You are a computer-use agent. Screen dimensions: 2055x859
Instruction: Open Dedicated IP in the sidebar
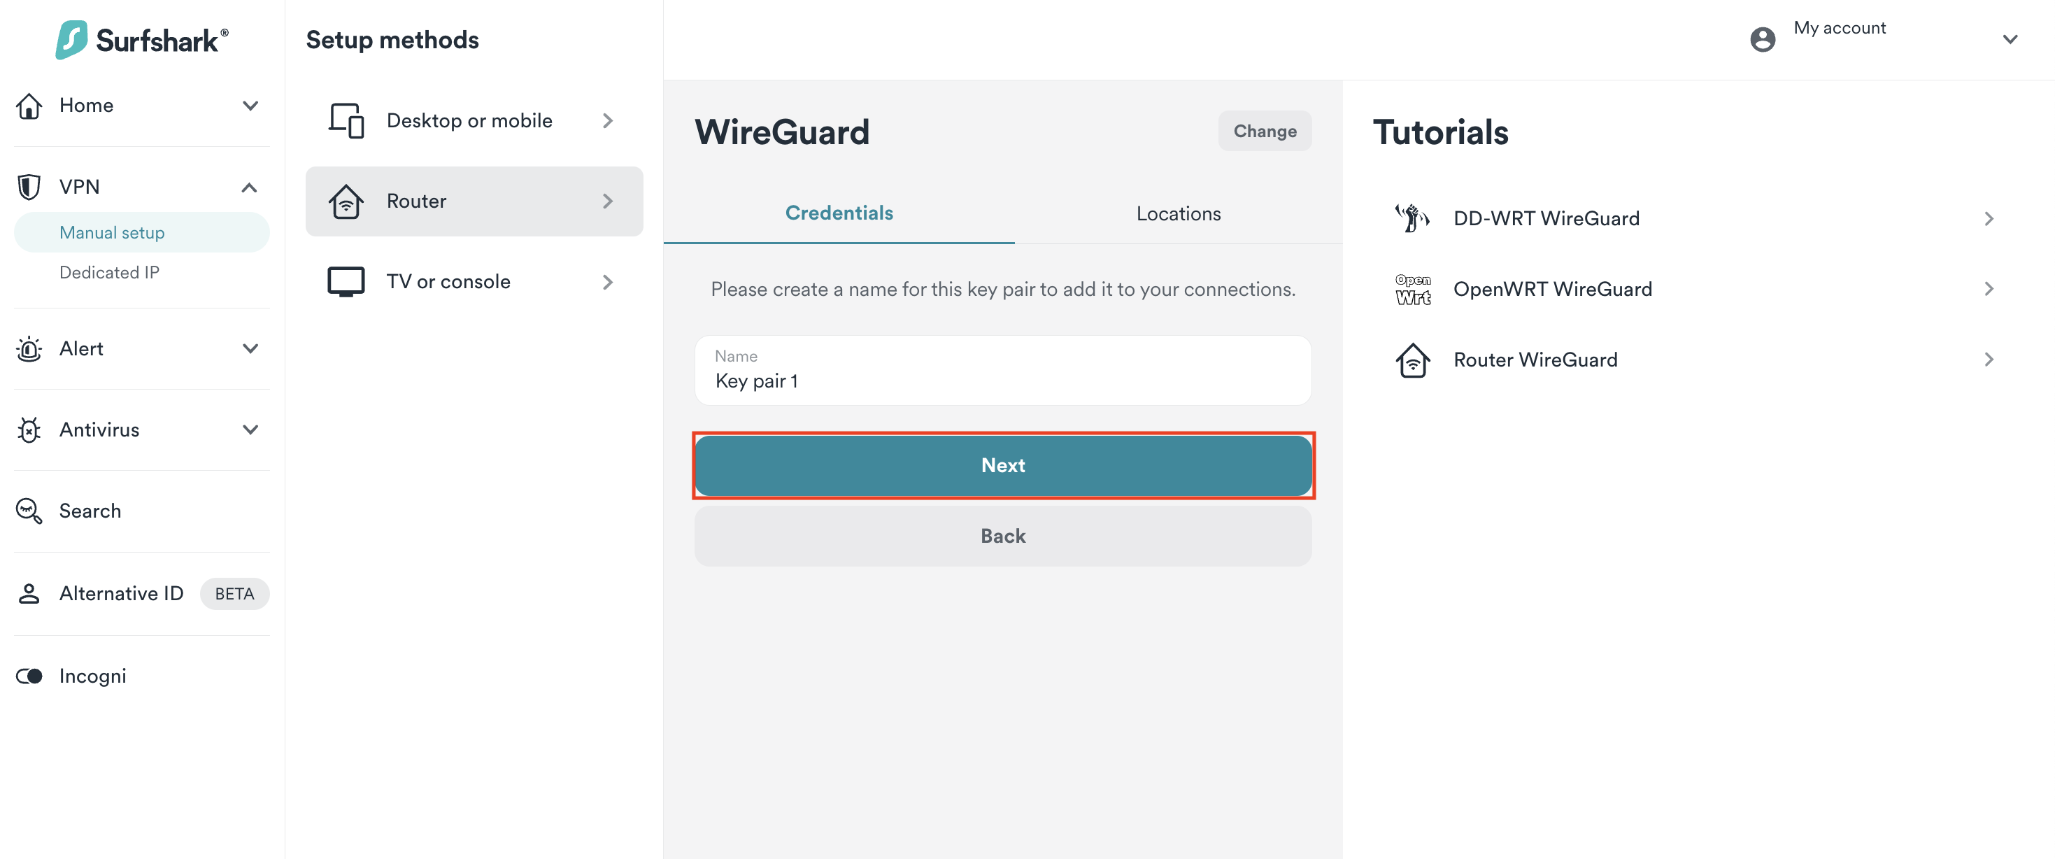coord(109,273)
